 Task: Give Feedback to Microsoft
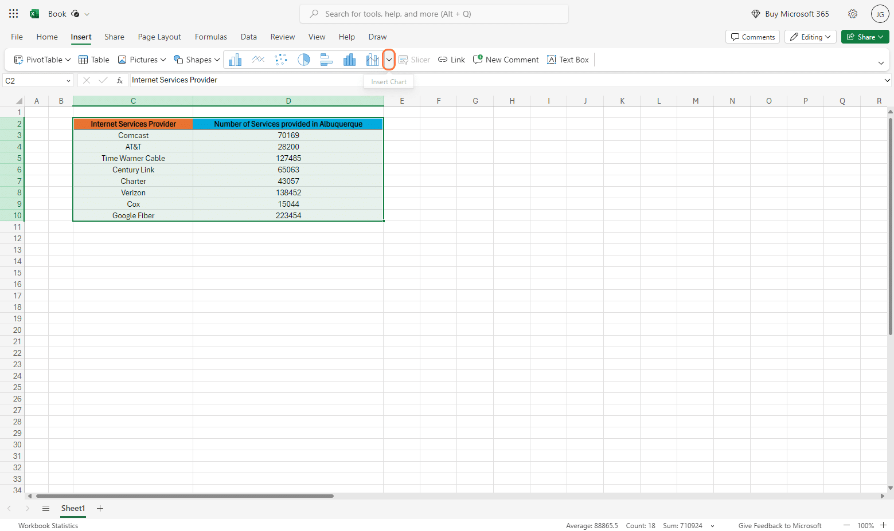tap(780, 526)
